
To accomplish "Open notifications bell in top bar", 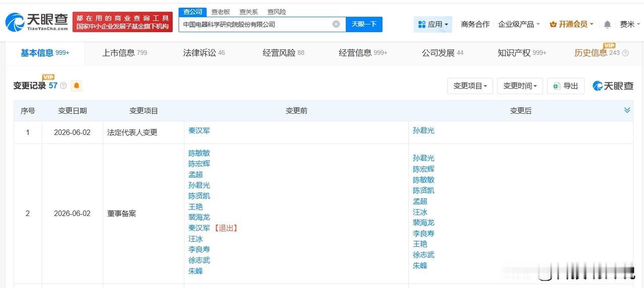I will pyautogui.click(x=607, y=24).
